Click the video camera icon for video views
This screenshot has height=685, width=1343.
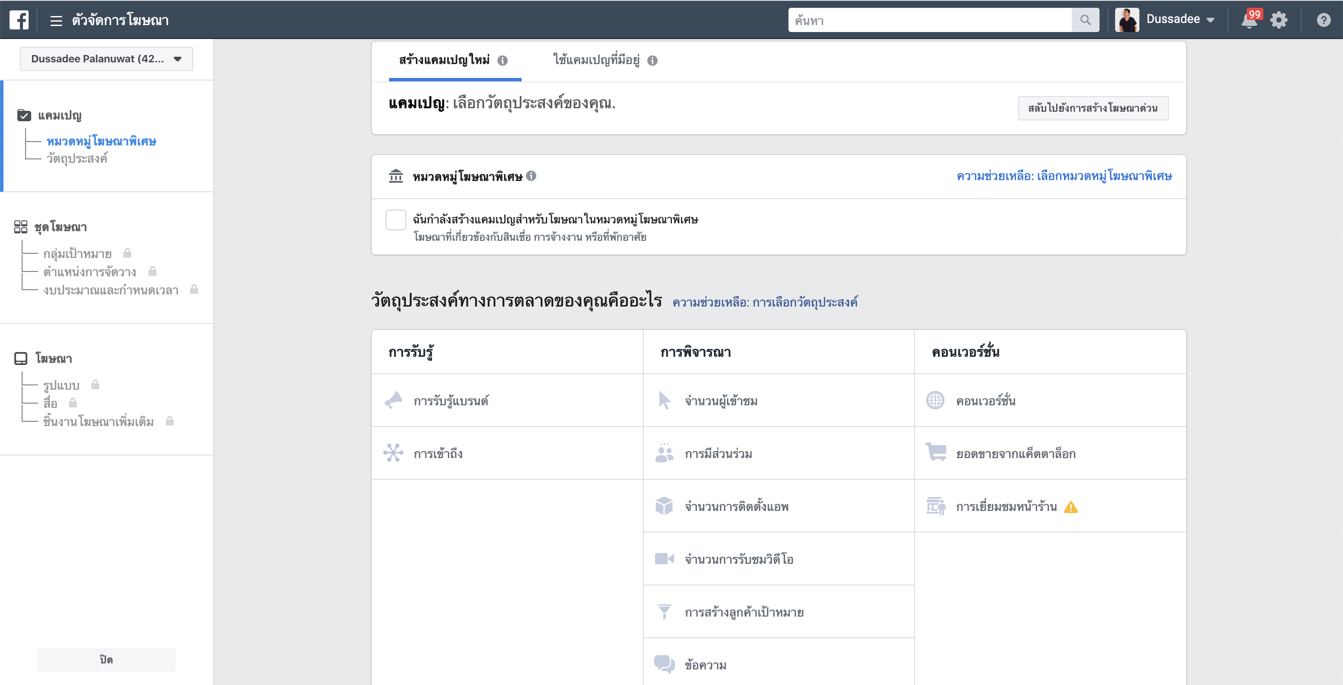[x=665, y=559]
